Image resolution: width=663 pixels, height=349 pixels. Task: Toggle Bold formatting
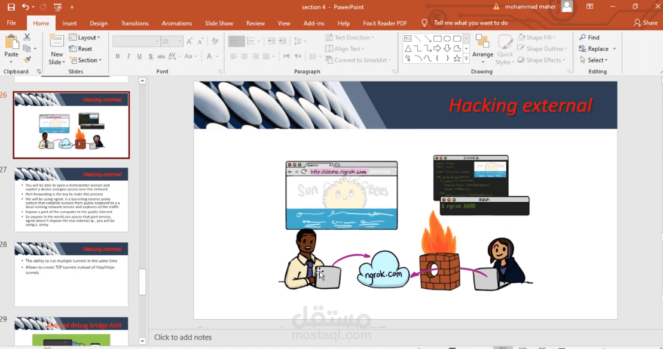[118, 56]
